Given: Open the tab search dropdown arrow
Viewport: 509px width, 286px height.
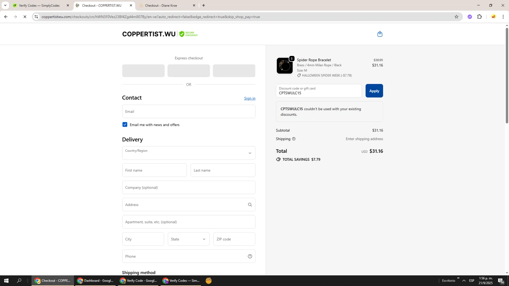Looking at the screenshot, I should [x=5, y=5].
